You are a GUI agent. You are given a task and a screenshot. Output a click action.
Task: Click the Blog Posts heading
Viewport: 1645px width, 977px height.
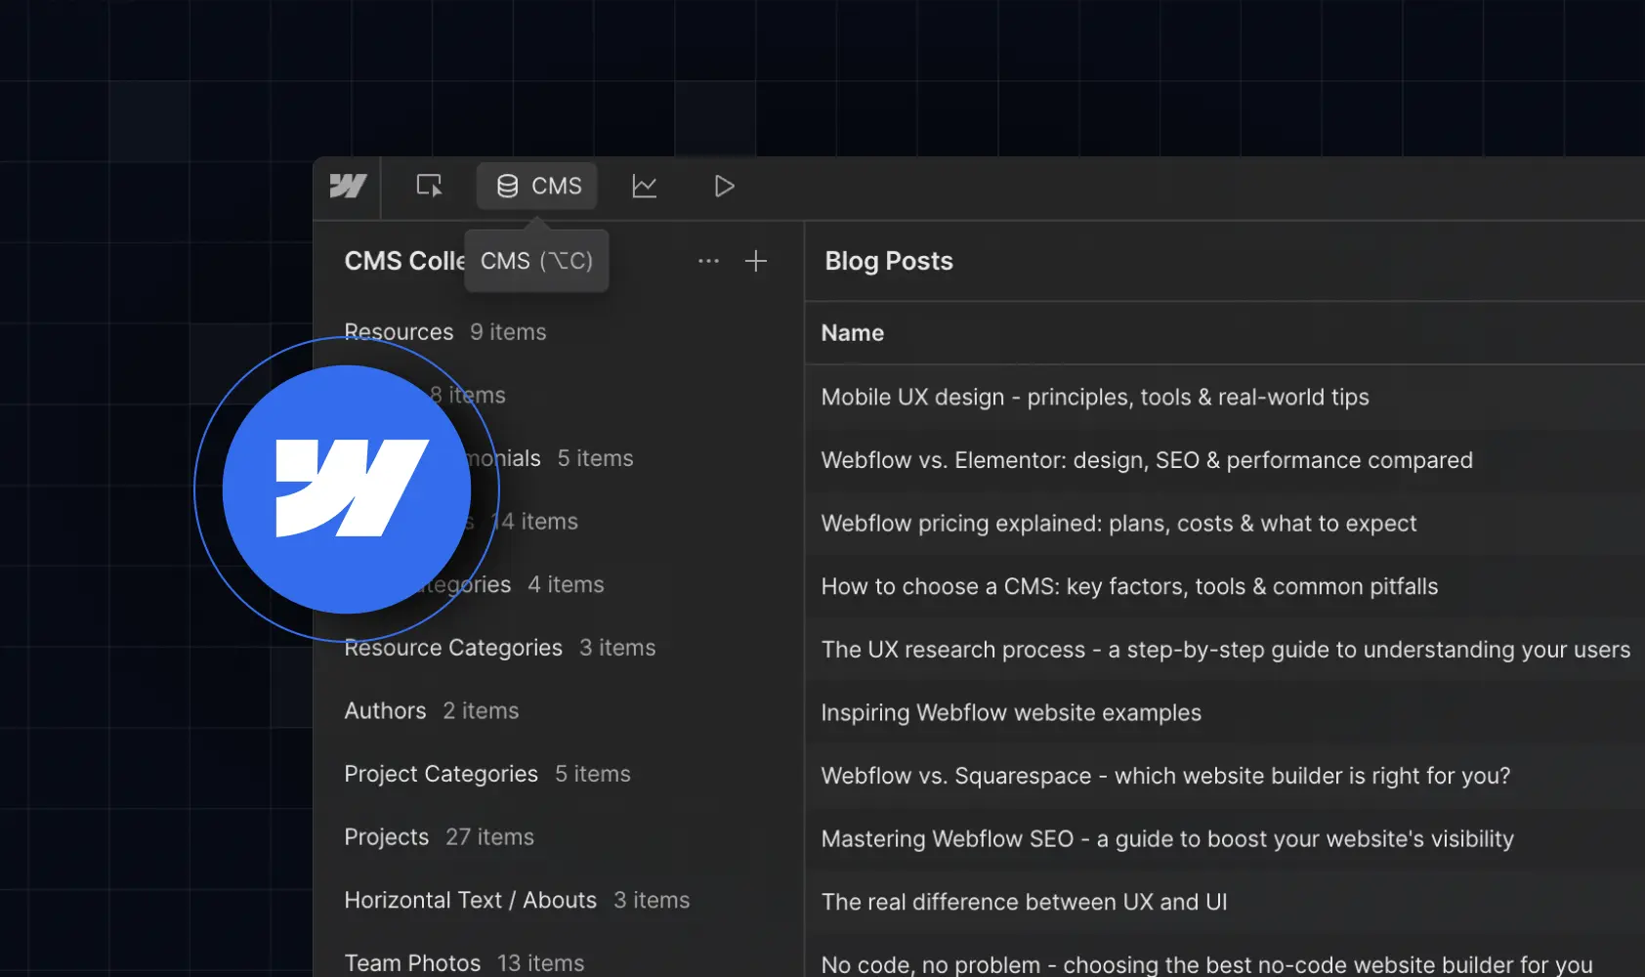889,261
